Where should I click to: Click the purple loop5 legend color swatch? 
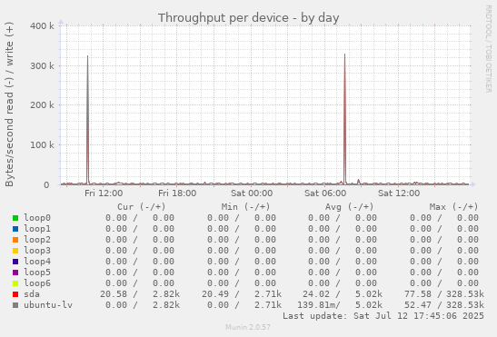pos(15,273)
